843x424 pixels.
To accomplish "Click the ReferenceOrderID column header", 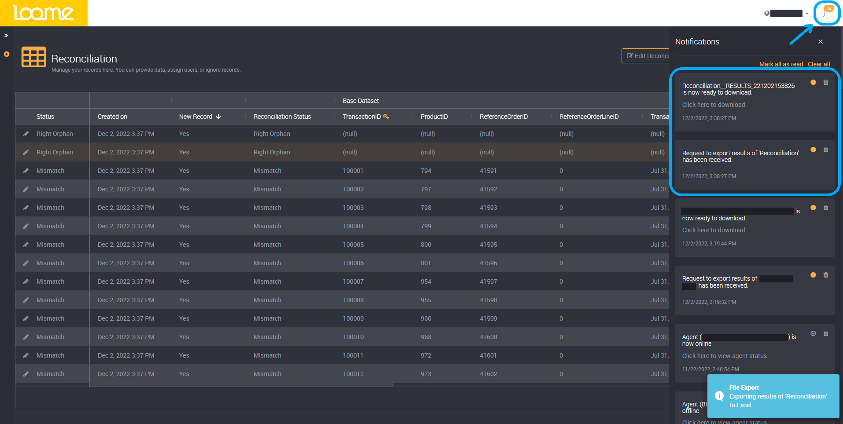I will pyautogui.click(x=504, y=117).
